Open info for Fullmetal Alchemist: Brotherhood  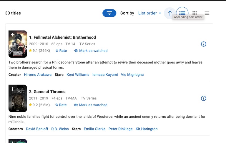(x=203, y=44)
